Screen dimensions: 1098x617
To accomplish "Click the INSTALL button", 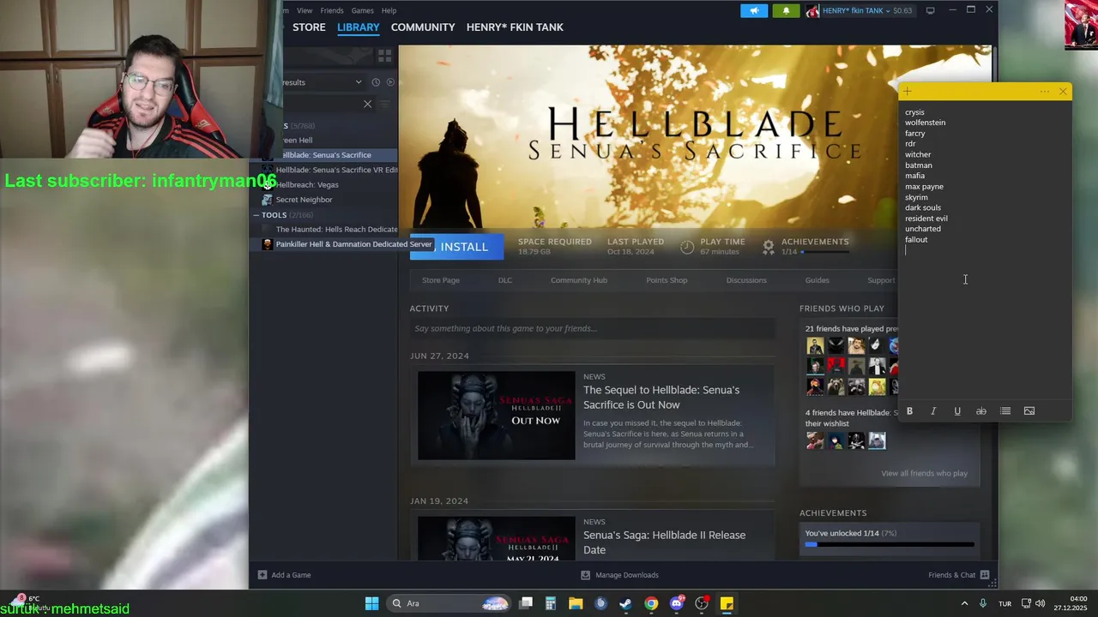I will (x=455, y=247).
